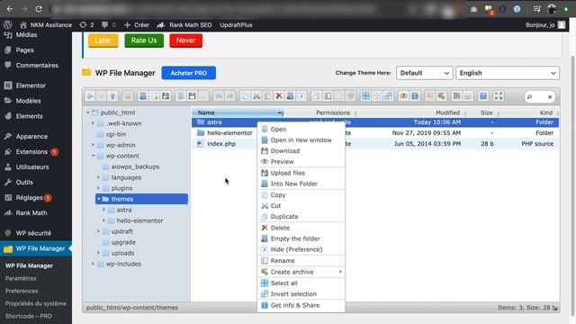This screenshot has height=324, width=576.
Task: Click the Create archive toolbar icon
Action: point(441,96)
